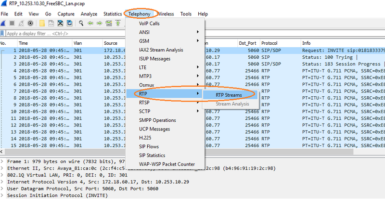Expand the GSM submenu
This screenshot has width=385, height=205.
[165, 41]
